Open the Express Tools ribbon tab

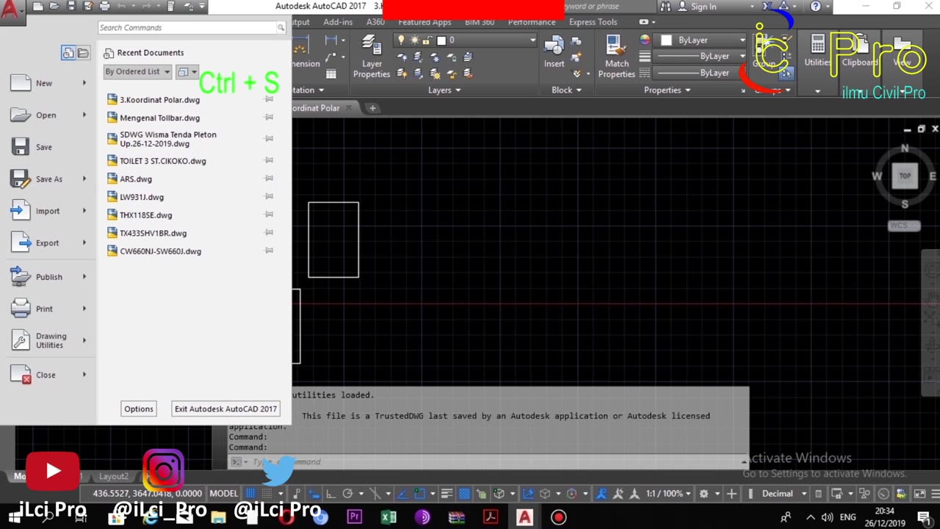(593, 22)
